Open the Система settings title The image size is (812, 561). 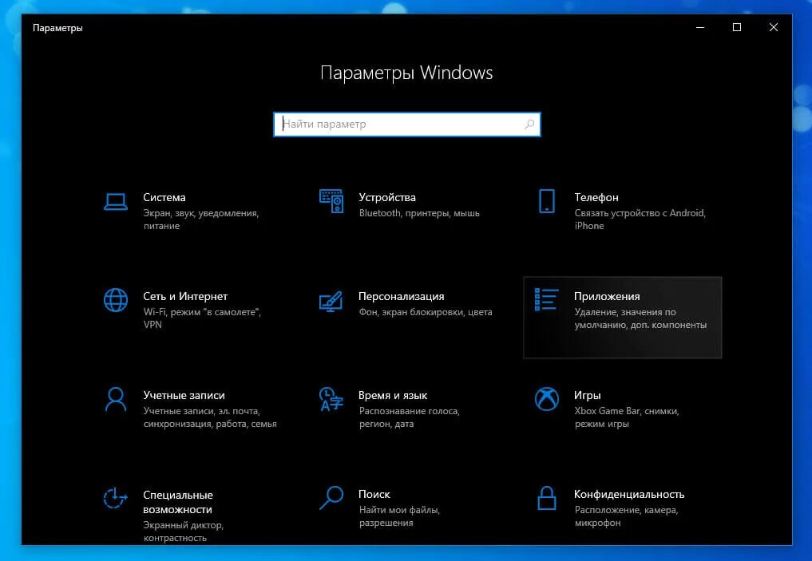pyautogui.click(x=164, y=198)
